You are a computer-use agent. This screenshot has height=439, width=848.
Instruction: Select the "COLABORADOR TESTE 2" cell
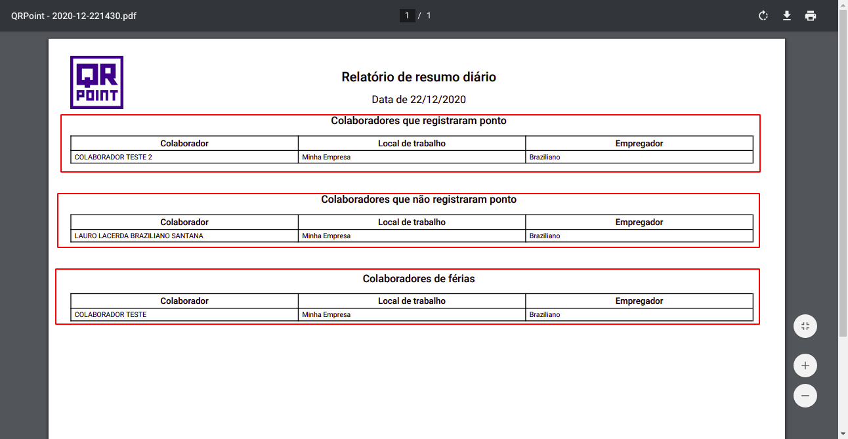pos(114,157)
